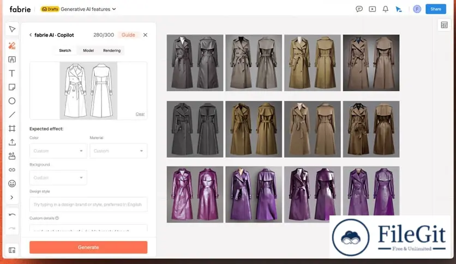Click the Generate button
Screen dimensions: 456x264
[x=88, y=247]
